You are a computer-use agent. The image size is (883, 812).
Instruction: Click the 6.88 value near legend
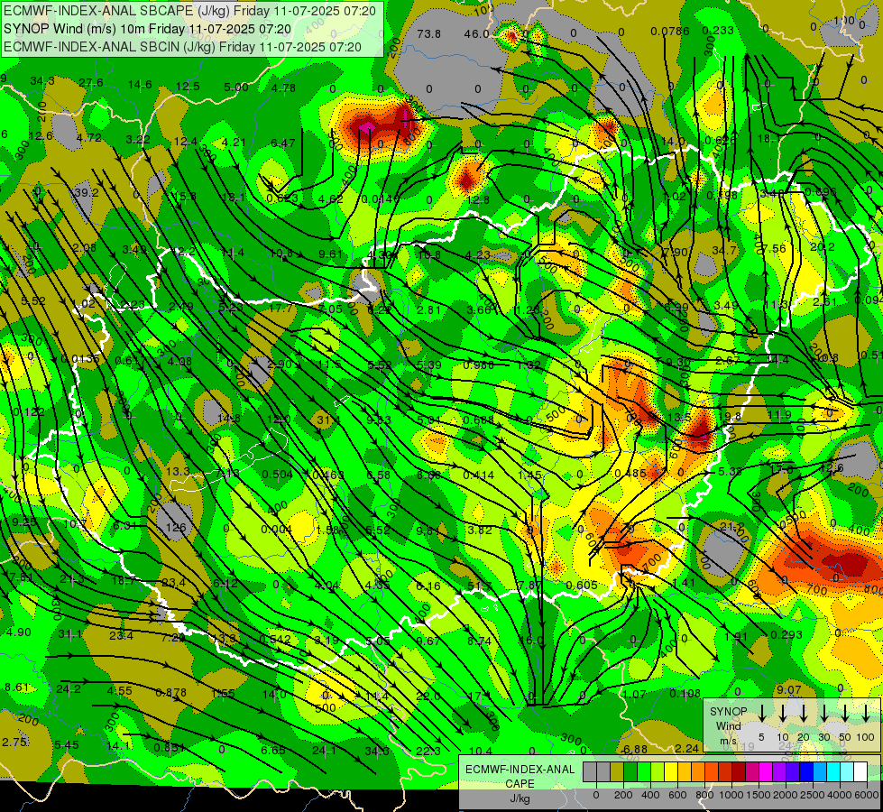[635, 749]
